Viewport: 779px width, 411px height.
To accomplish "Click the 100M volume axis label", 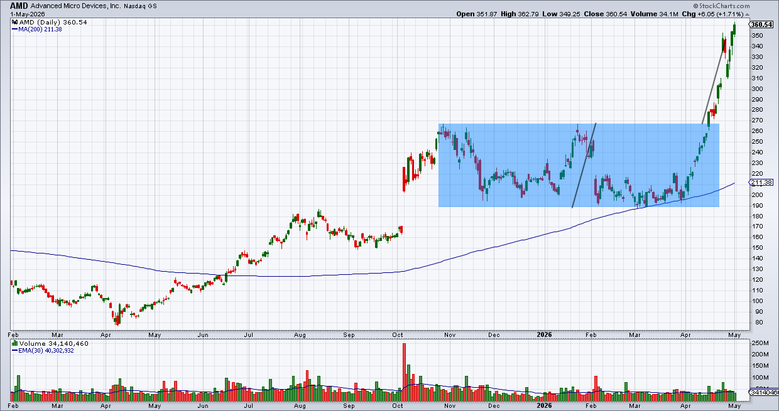I will [761, 378].
